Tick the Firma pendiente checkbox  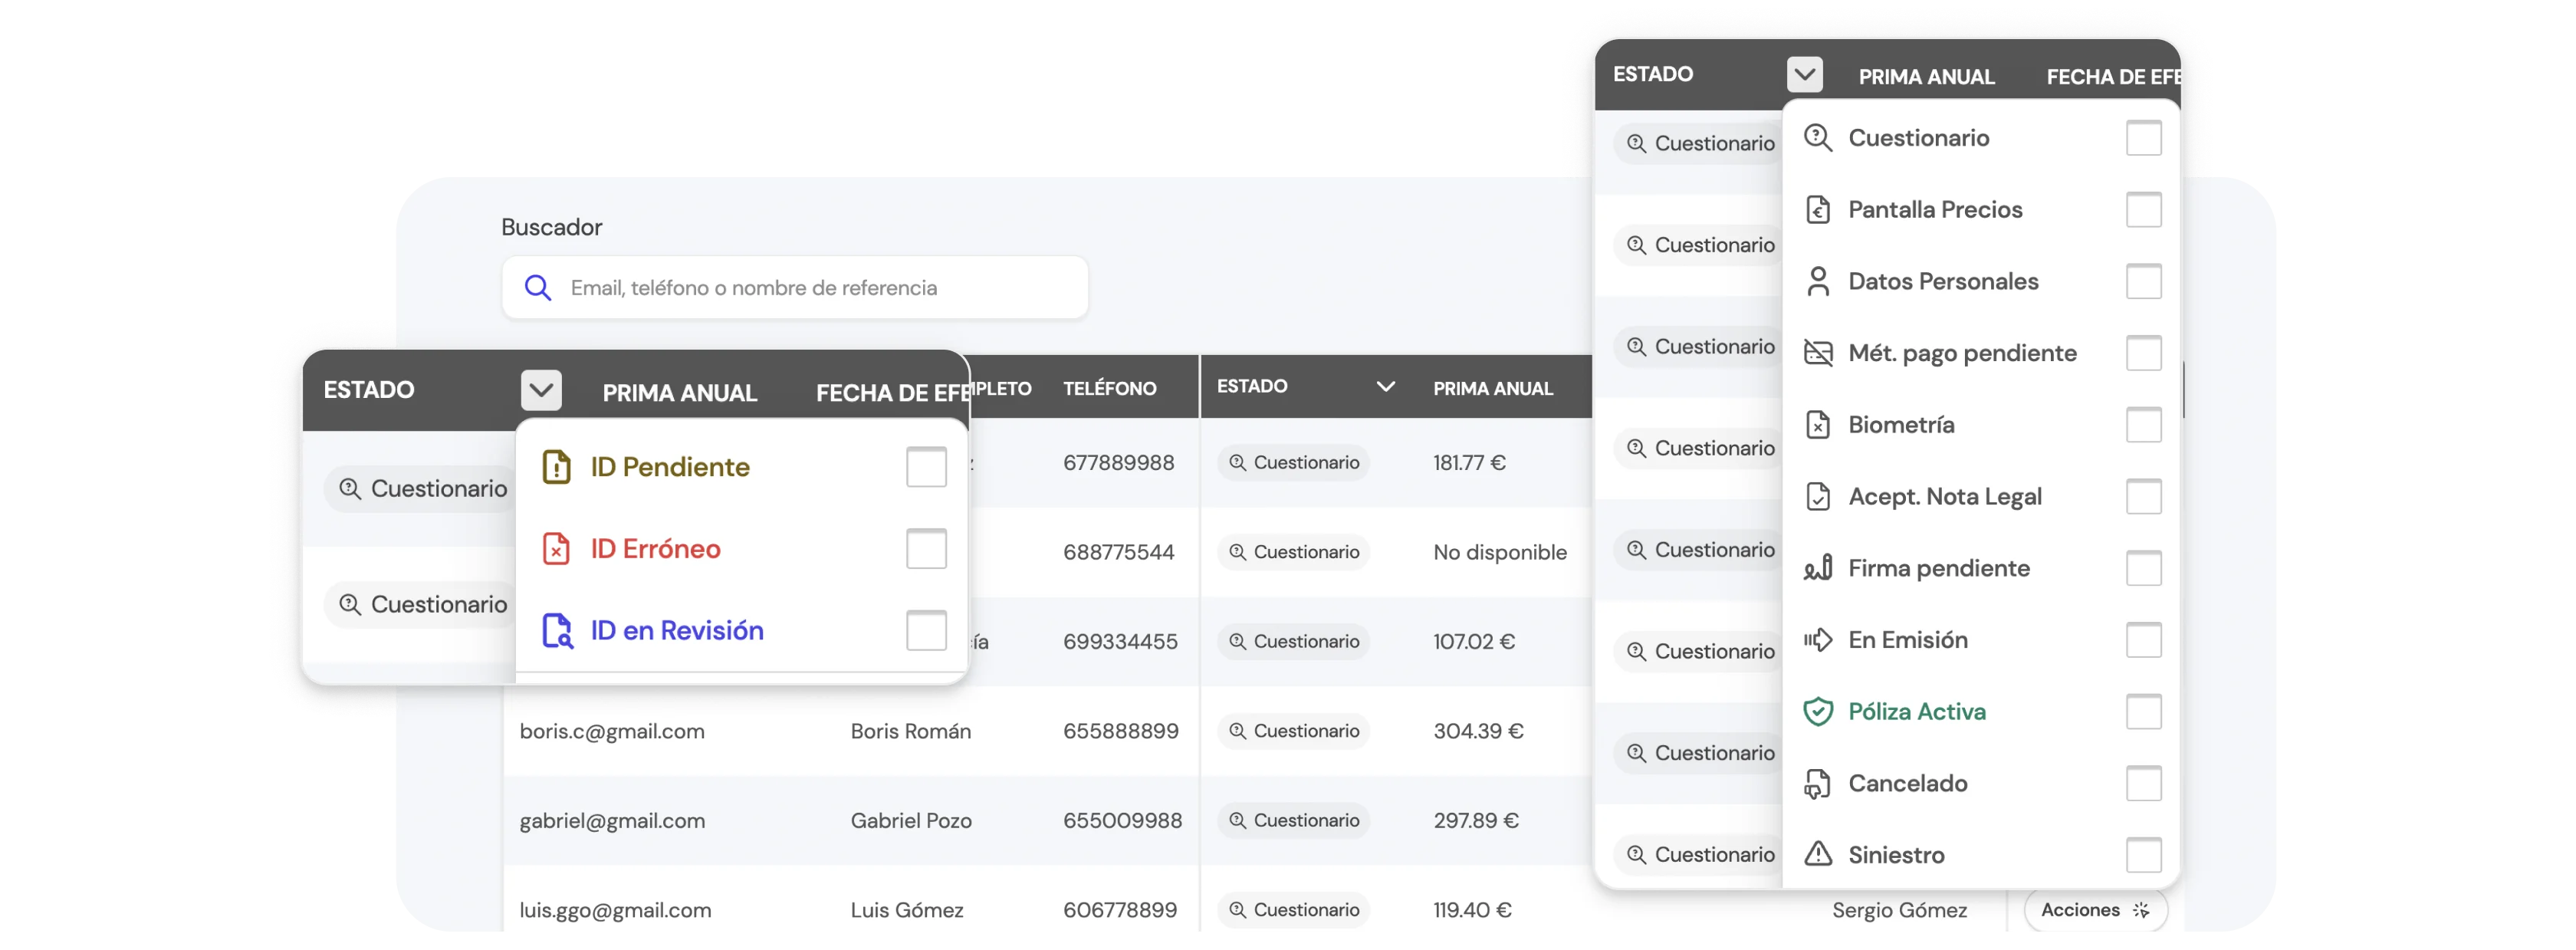coord(2143,569)
